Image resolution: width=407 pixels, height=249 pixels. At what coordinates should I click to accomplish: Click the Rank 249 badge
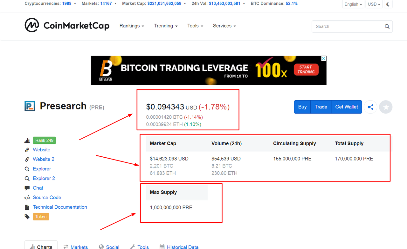pyautogui.click(x=45, y=140)
